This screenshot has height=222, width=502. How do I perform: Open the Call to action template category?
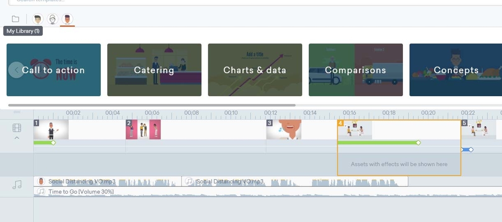point(54,70)
